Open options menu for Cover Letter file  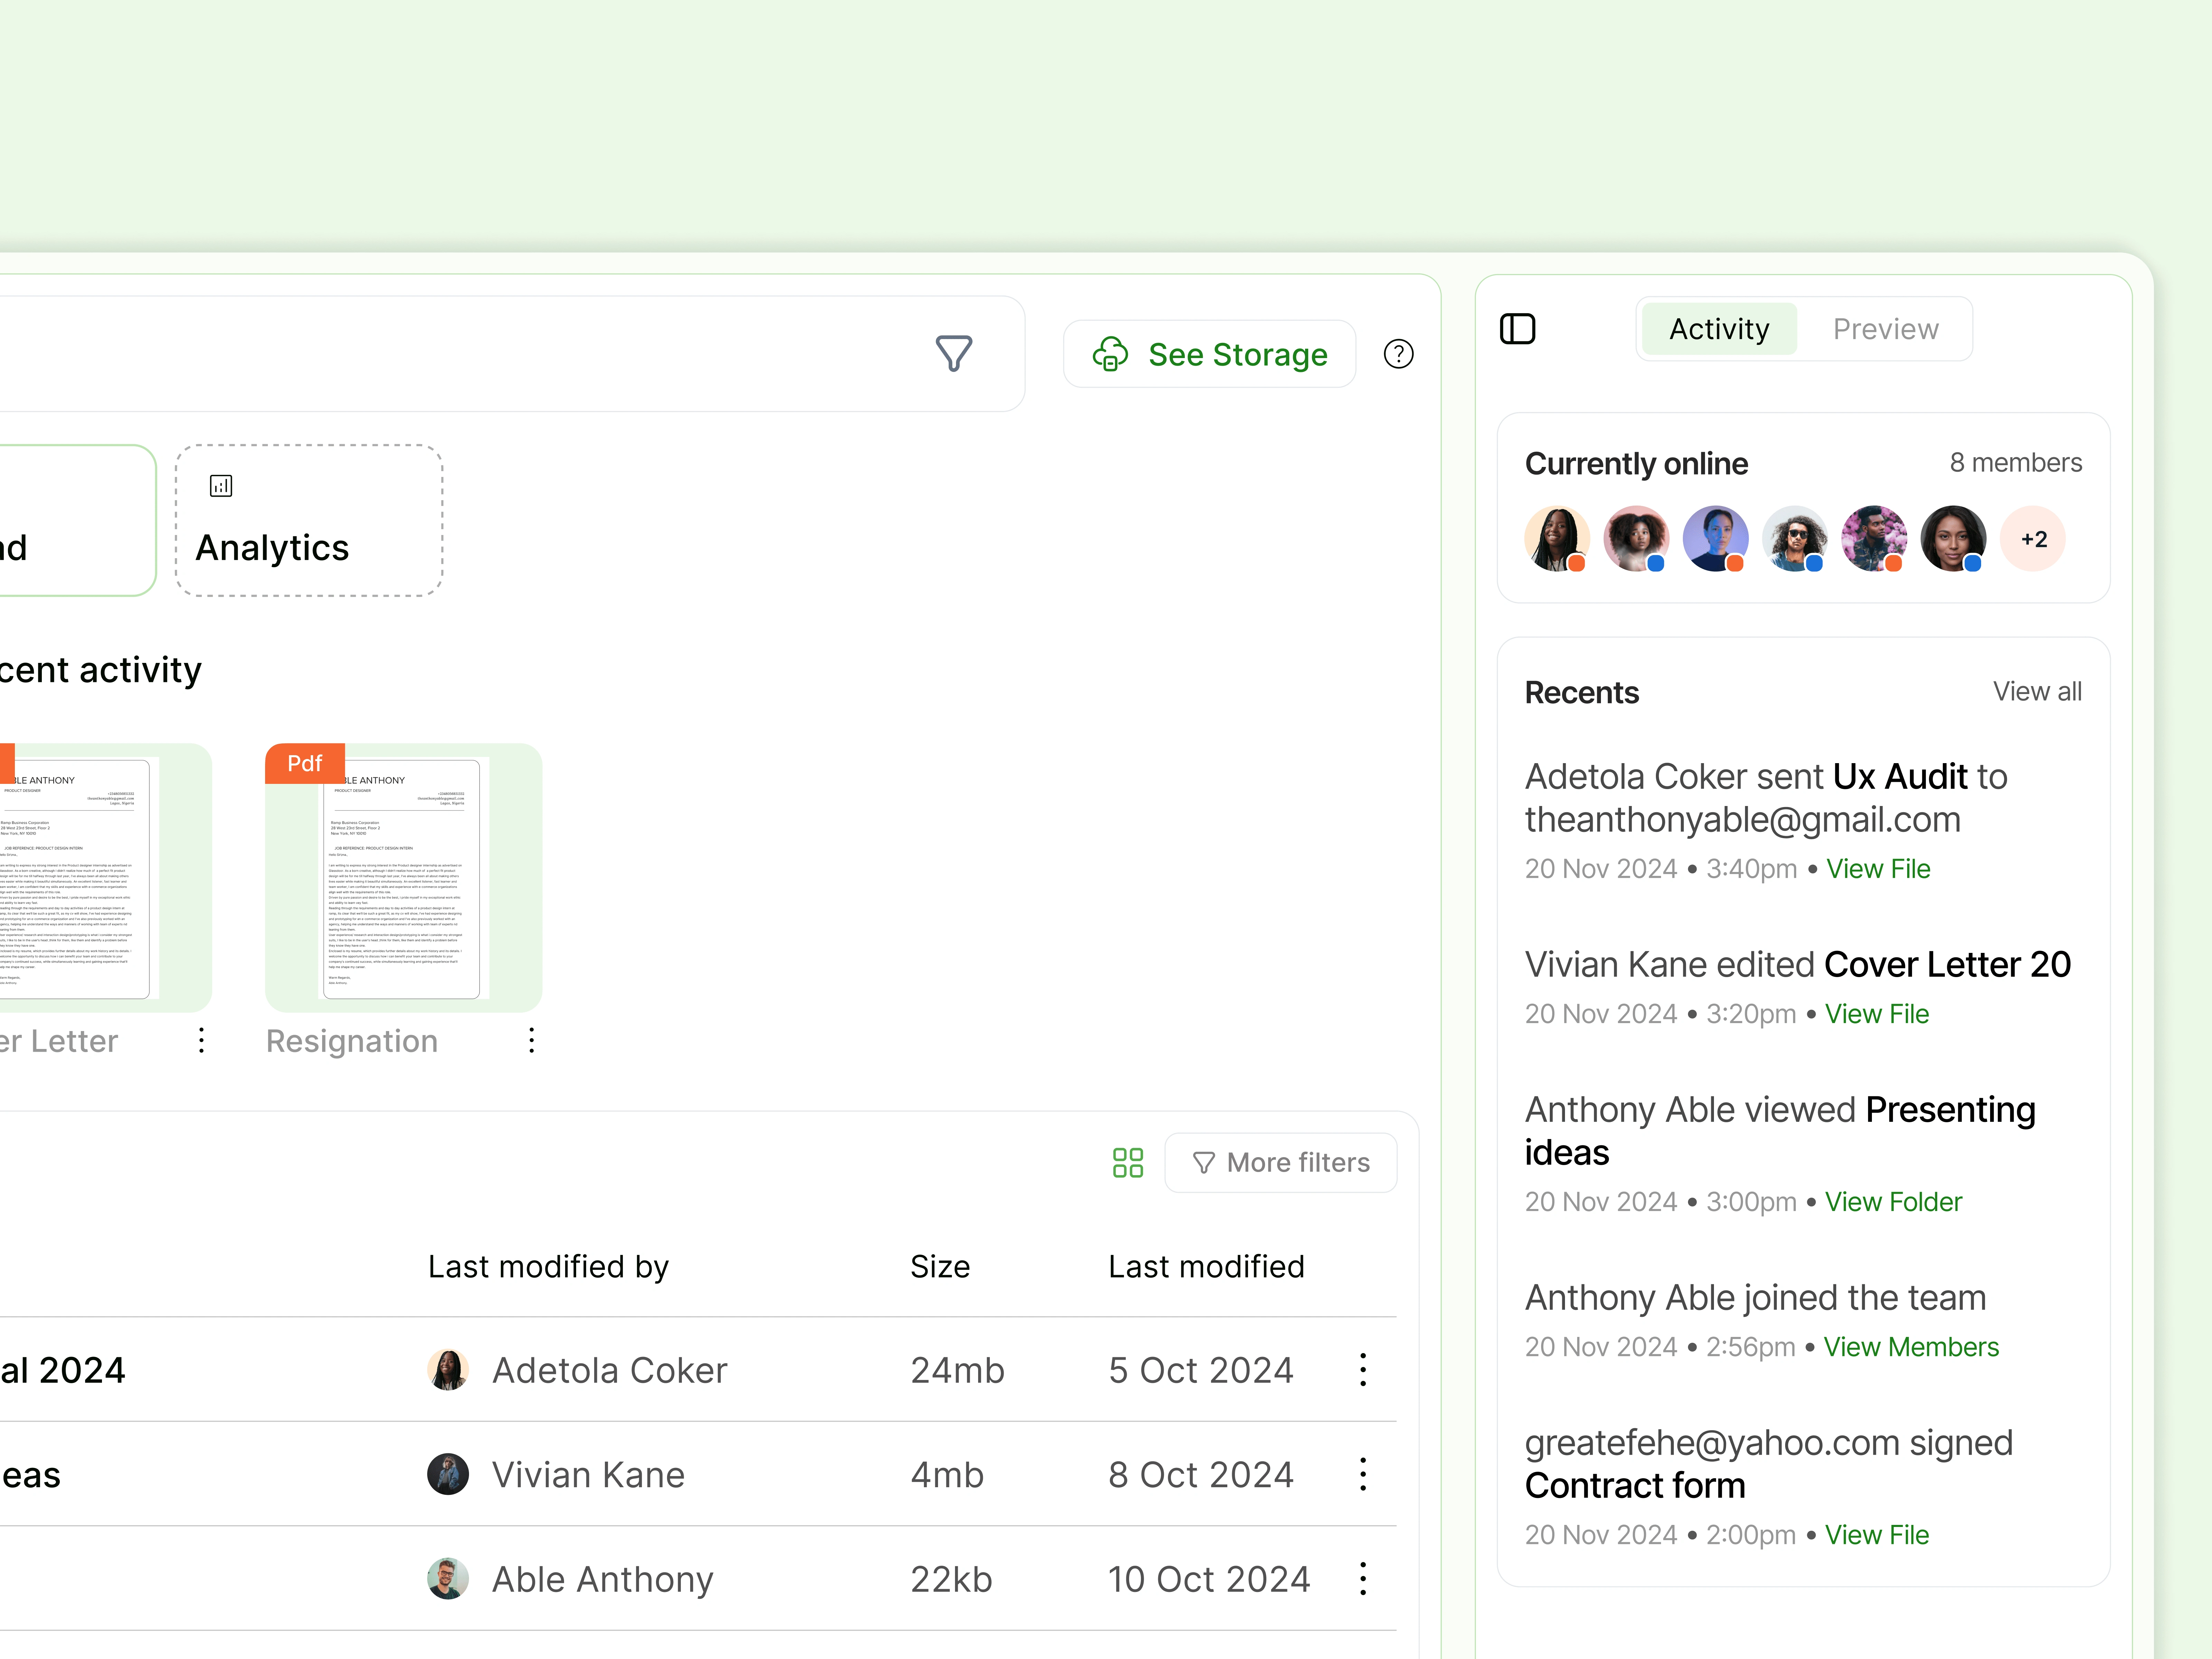tap(201, 1040)
